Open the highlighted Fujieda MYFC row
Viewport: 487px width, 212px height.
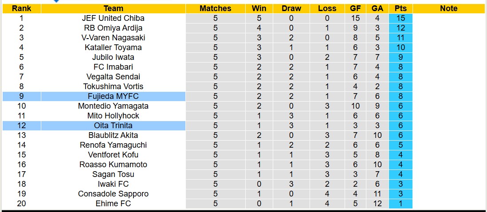click(113, 96)
